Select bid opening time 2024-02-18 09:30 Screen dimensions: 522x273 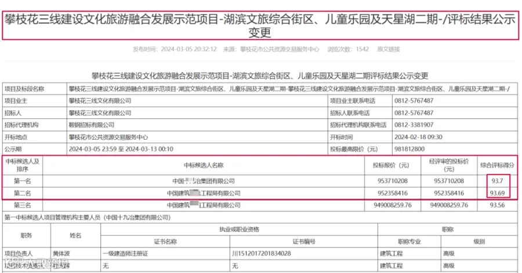(x=418, y=137)
